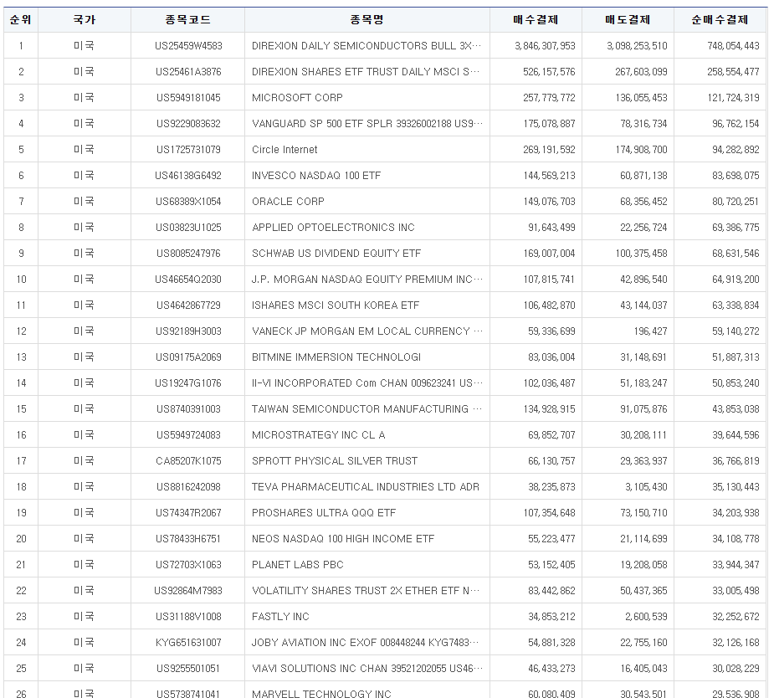
Task: Click the 매도결제 column header
Action: (626, 18)
